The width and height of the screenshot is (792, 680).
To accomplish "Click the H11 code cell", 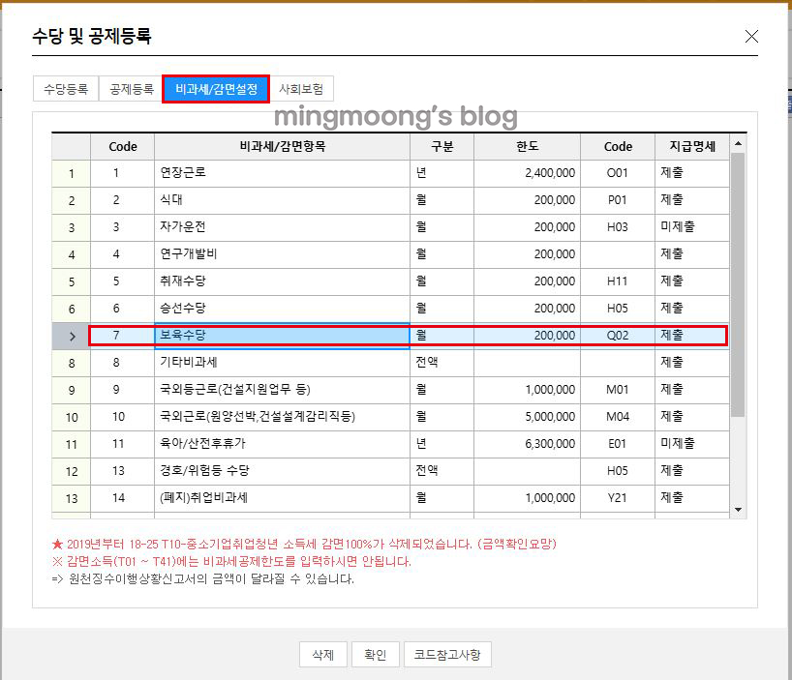I will tap(617, 281).
